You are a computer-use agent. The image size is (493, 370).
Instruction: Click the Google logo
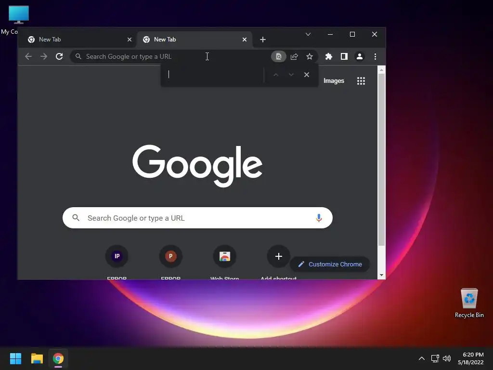(x=197, y=166)
